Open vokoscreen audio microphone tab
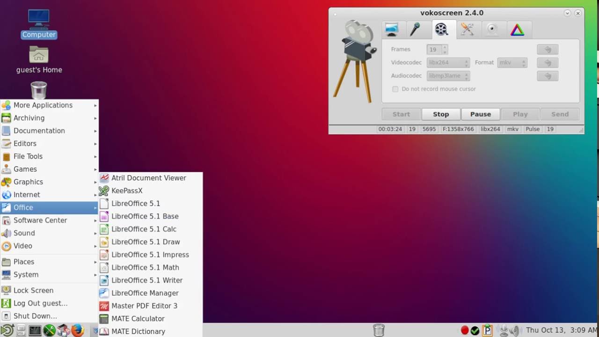Screen dimensions: 599x337 click(x=416, y=29)
